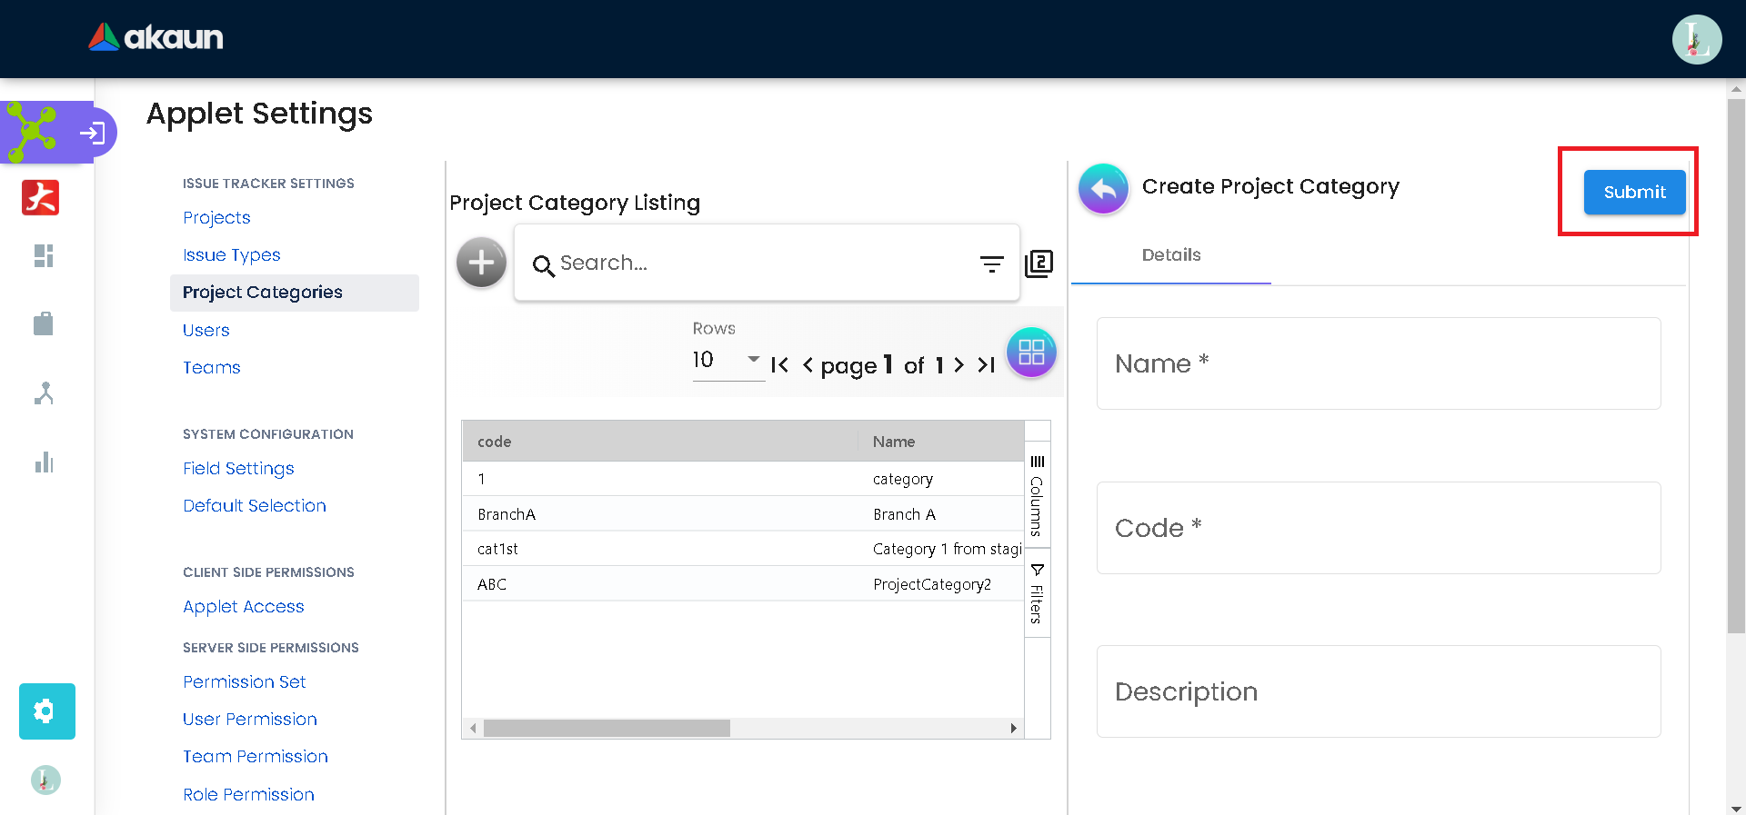Open the Rows per page dropdown
The image size is (1746, 815).
(x=727, y=360)
